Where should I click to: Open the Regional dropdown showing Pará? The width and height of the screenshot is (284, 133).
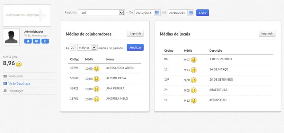(x=102, y=13)
